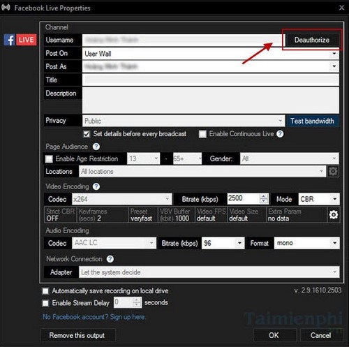Screen dimensions: 349x347
Task: Open Locations settings gear icon
Action: click(333, 172)
